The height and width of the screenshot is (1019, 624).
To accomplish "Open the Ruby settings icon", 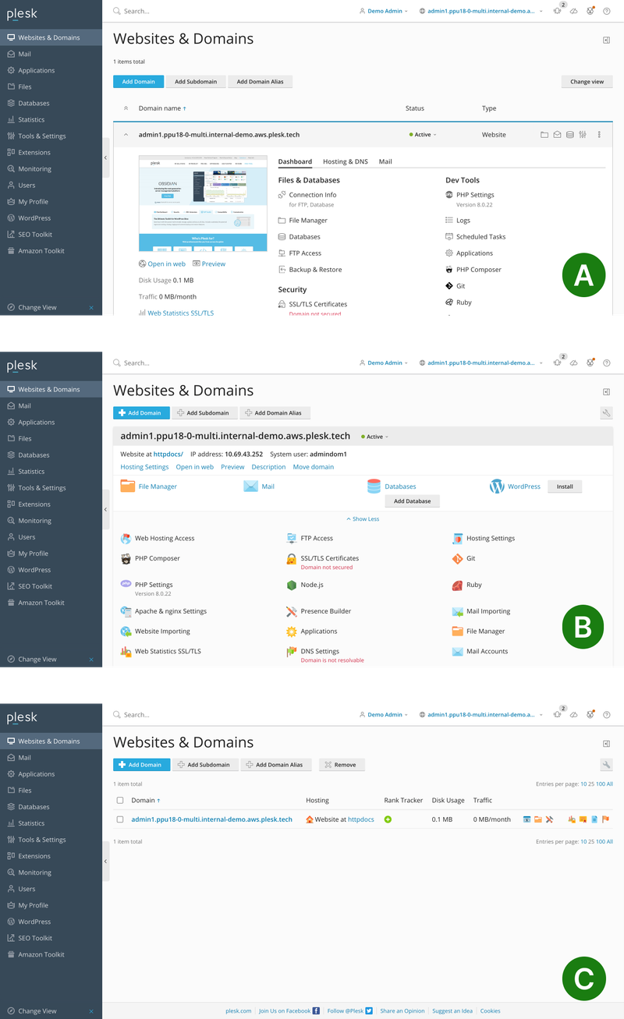I will coord(457,585).
